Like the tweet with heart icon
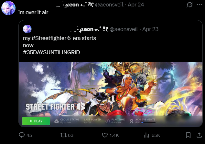 (x=105, y=135)
